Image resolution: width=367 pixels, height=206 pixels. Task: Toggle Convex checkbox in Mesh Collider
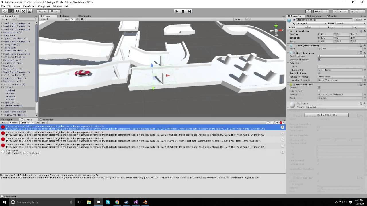(319, 88)
